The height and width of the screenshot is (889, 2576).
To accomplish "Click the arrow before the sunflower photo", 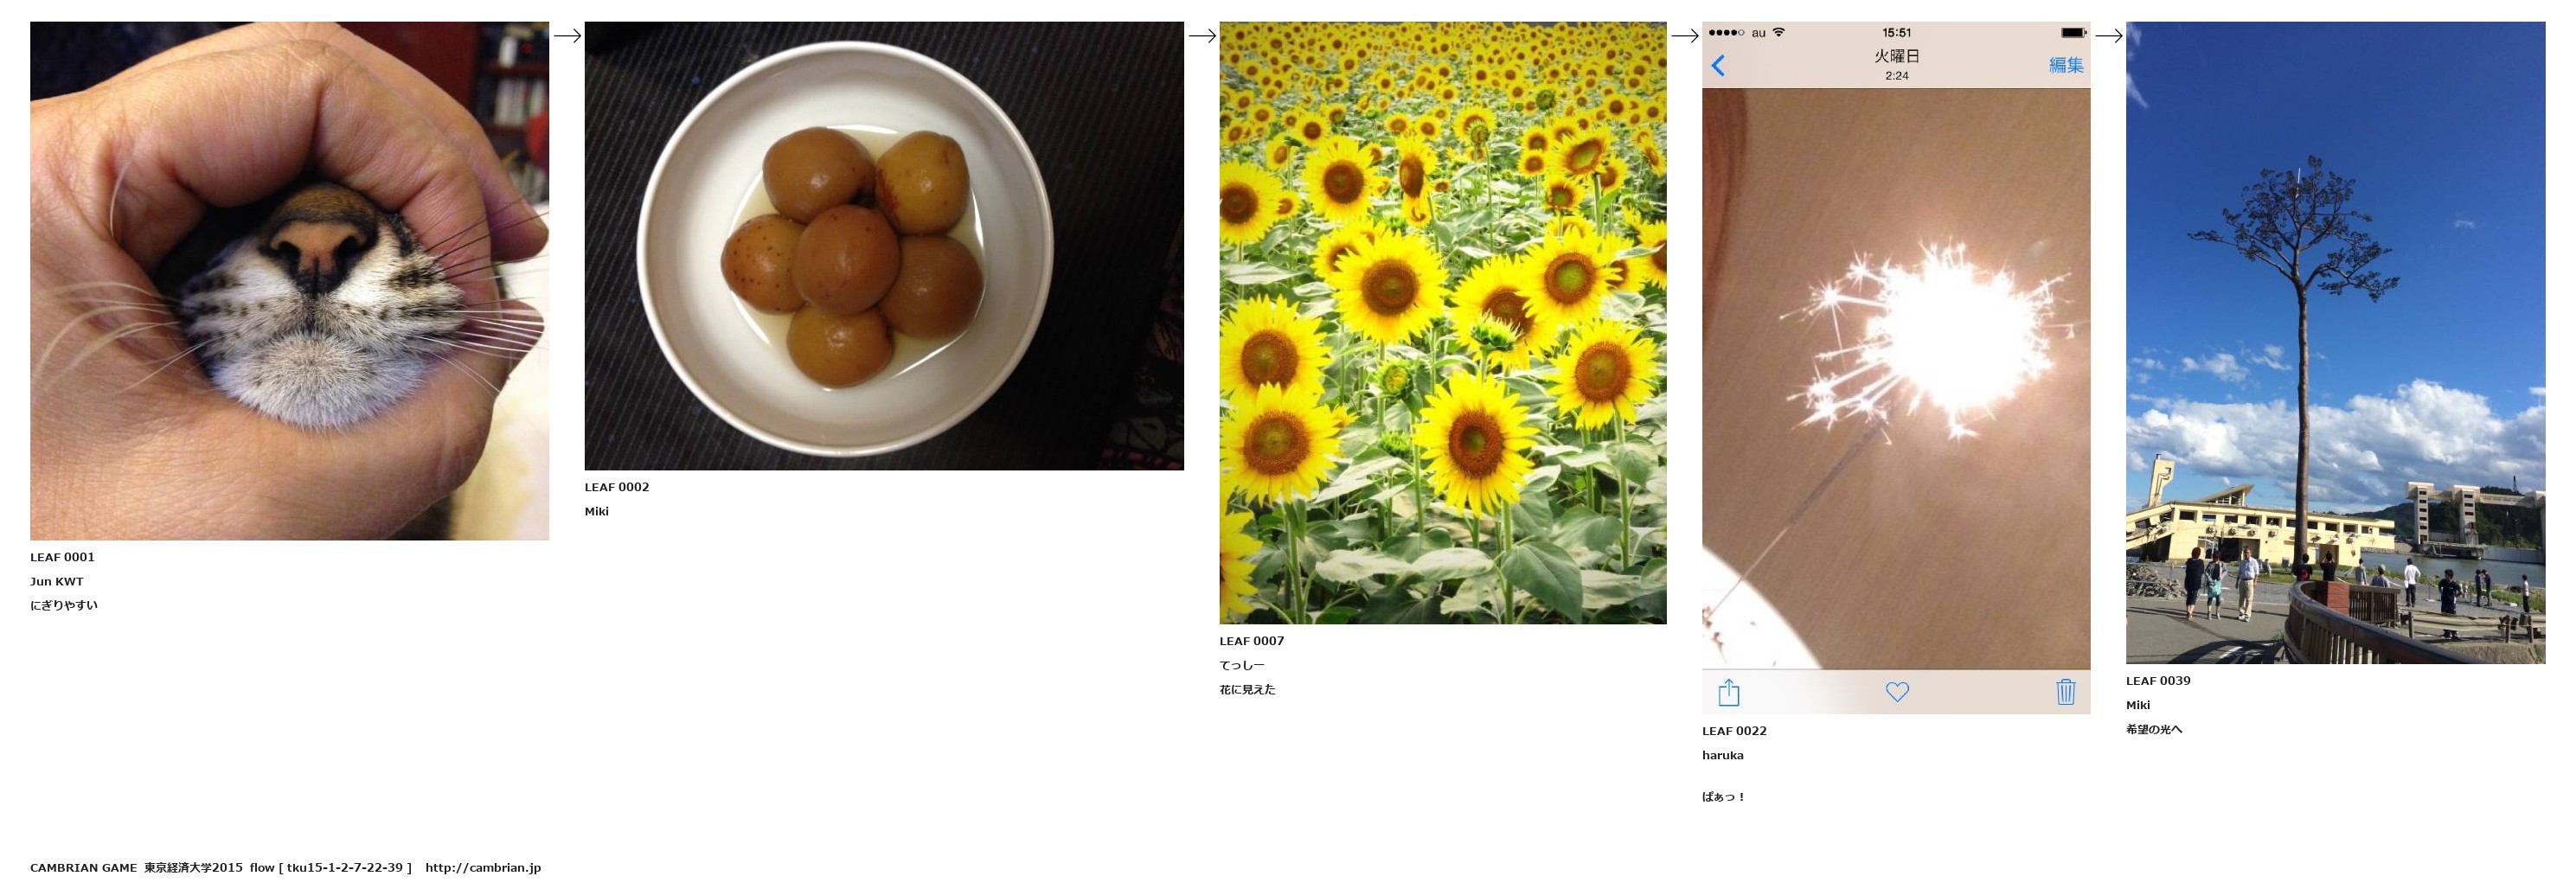I will [1202, 36].
